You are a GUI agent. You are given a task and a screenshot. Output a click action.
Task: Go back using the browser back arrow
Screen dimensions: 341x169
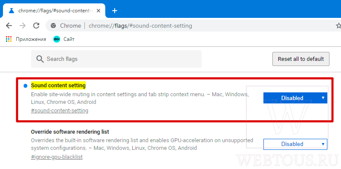point(9,26)
